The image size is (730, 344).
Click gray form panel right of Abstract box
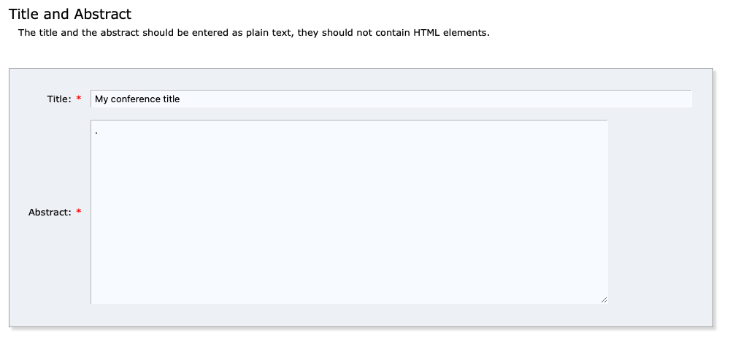point(660,212)
